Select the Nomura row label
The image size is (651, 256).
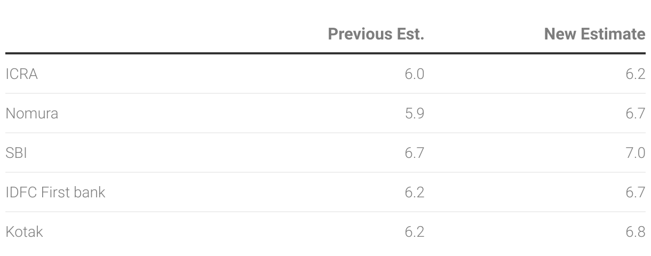coord(31,114)
